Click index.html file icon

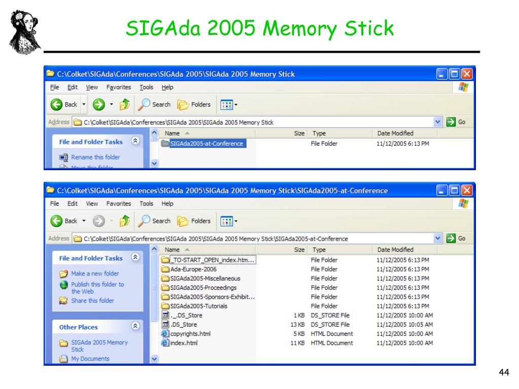click(x=165, y=343)
